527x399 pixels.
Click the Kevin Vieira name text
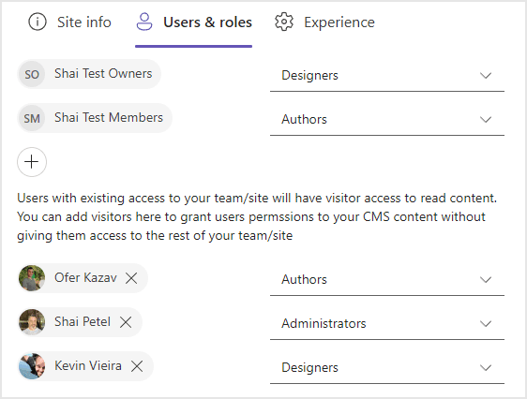click(x=88, y=366)
